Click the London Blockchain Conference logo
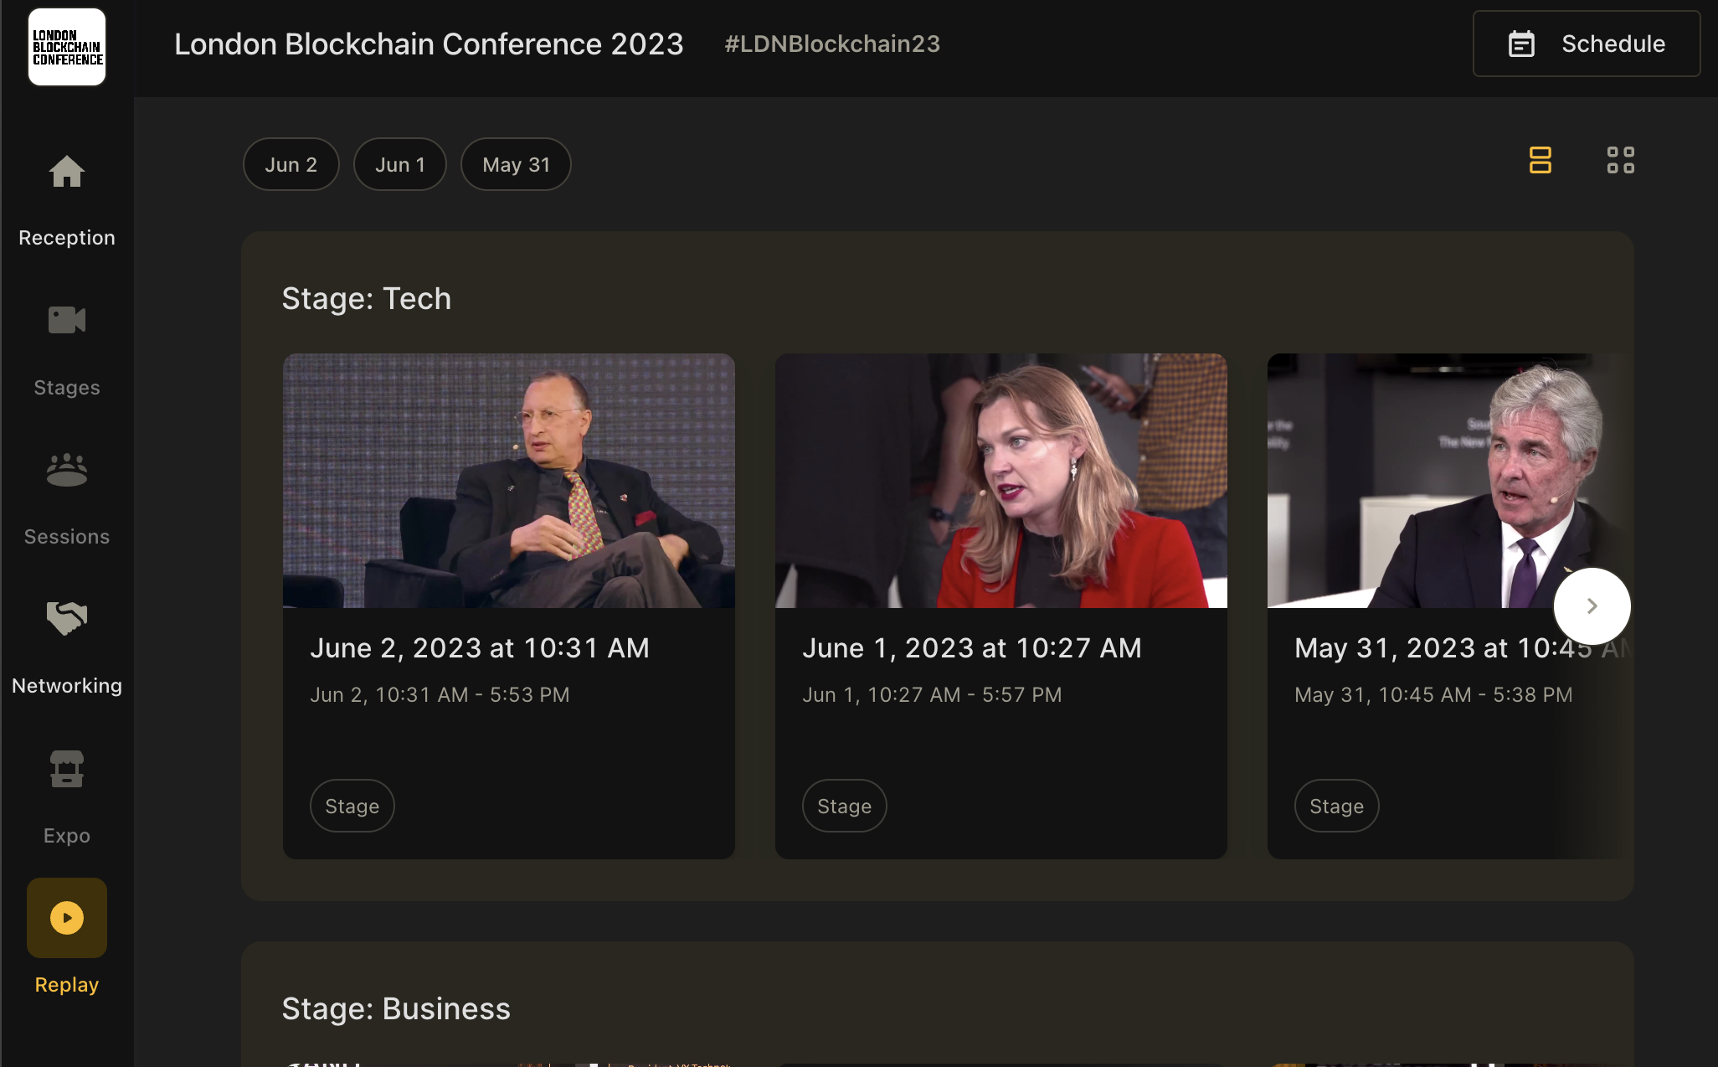This screenshot has width=1718, height=1067. [x=67, y=47]
